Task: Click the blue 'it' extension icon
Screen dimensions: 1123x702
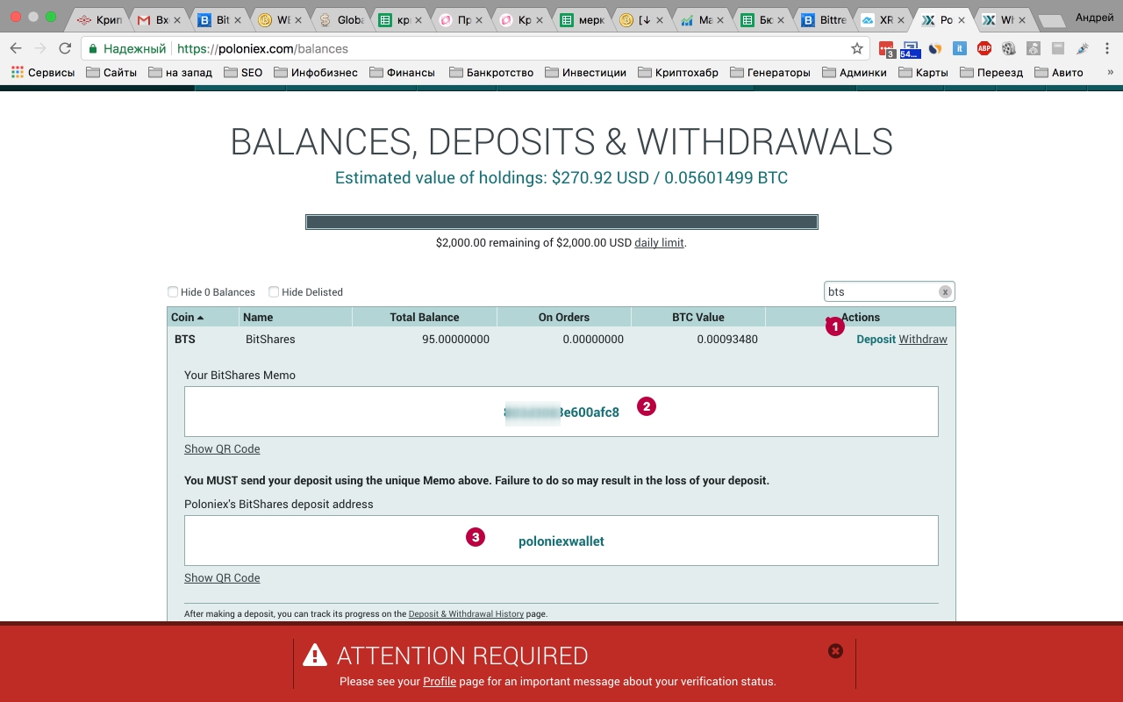Action: tap(960, 49)
